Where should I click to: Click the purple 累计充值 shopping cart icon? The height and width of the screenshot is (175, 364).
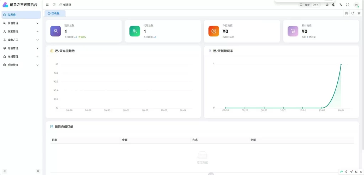point(293,31)
